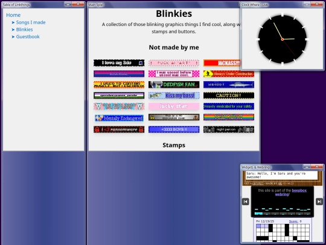This screenshot has width=326, height=245.
Task: Click the 'Blinkies' page heading
Action: click(174, 14)
